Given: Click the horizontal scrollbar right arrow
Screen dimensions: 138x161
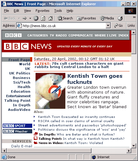Looking at the screenshot, I should click(x=129, y=151).
